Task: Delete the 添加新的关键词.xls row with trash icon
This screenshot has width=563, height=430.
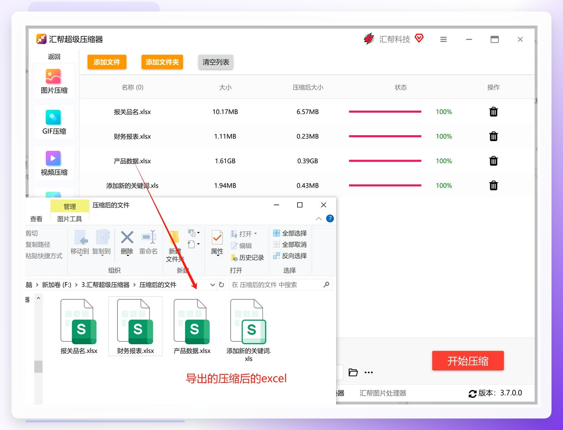Action: pos(493,186)
